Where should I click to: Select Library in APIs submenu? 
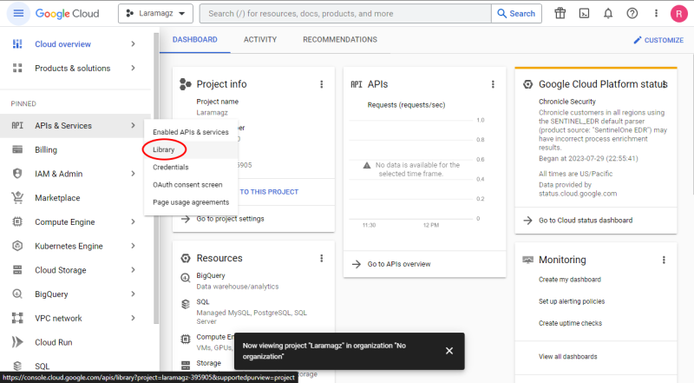[191, 149]
